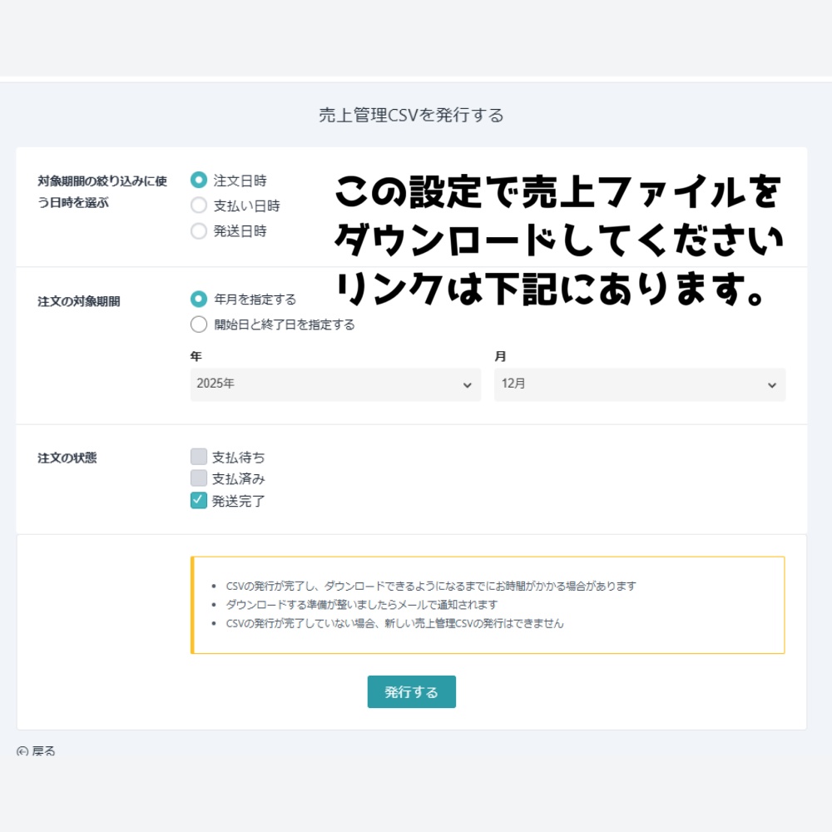This screenshot has width=832, height=832.
Task: Click the month selector chevron arrow
Action: pyautogui.click(x=773, y=384)
